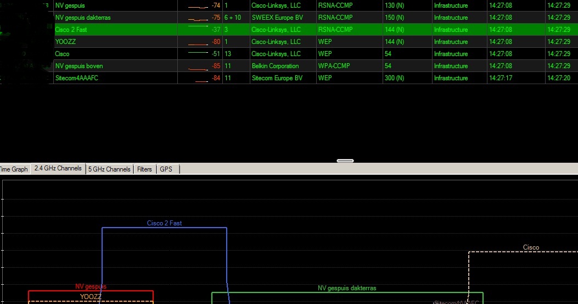Click the pane splitter handle above the tabs
This screenshot has width=578, height=304.
tap(345, 161)
